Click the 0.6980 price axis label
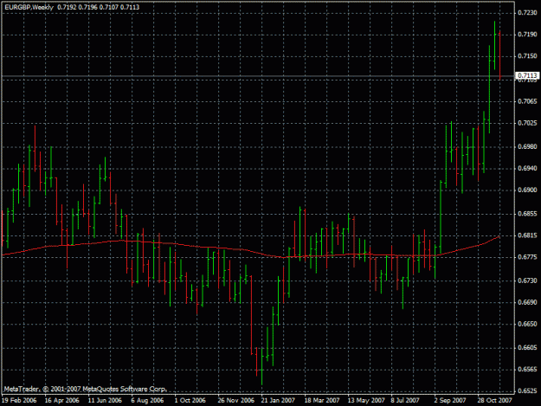The image size is (541, 406). pos(527,147)
